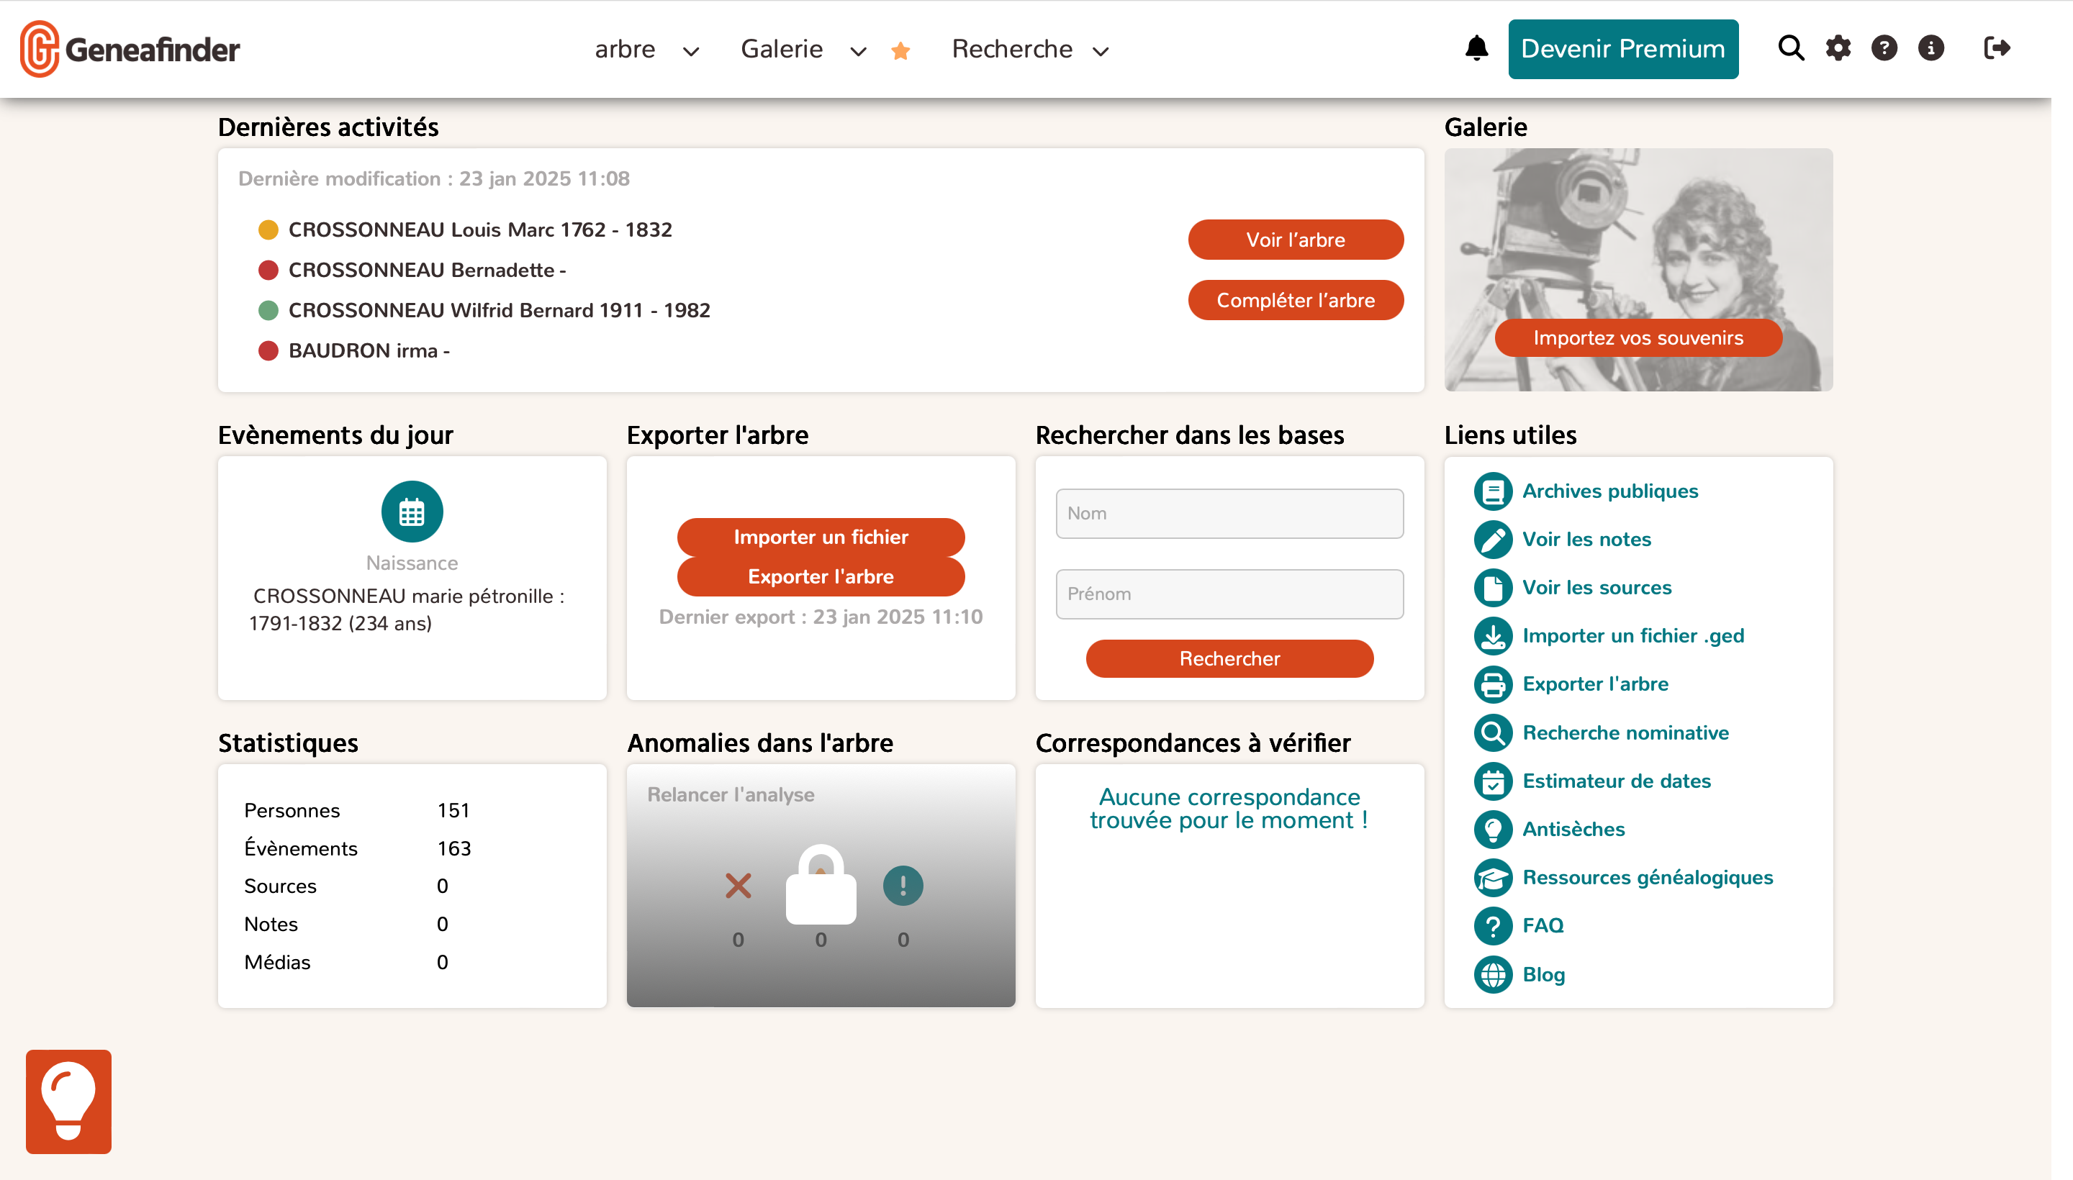
Task: Click the info circle icon in header
Action: click(x=1930, y=49)
